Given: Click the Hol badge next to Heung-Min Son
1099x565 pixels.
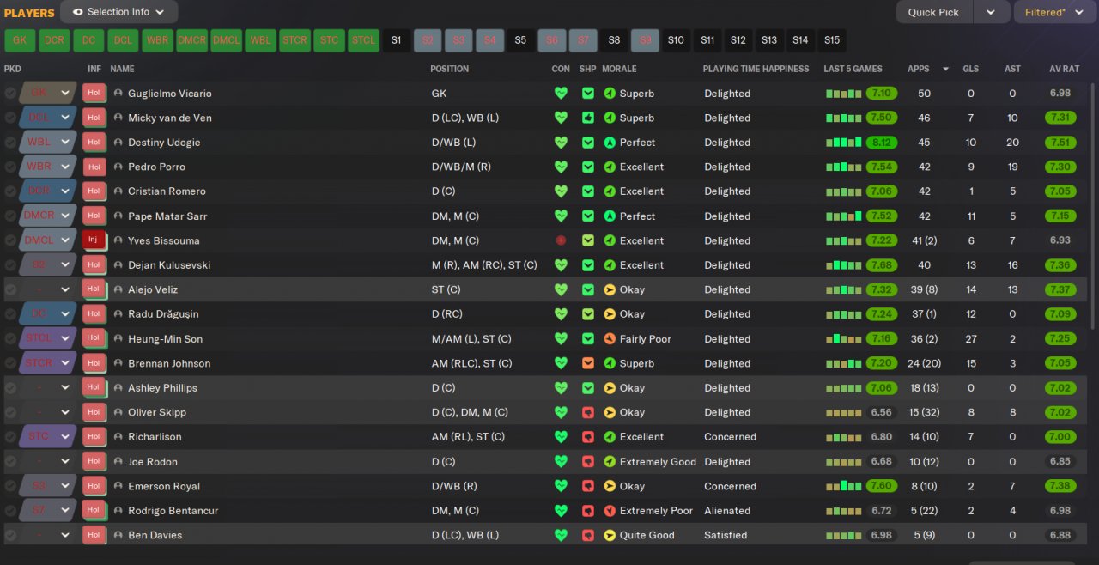Looking at the screenshot, I should [x=94, y=338].
